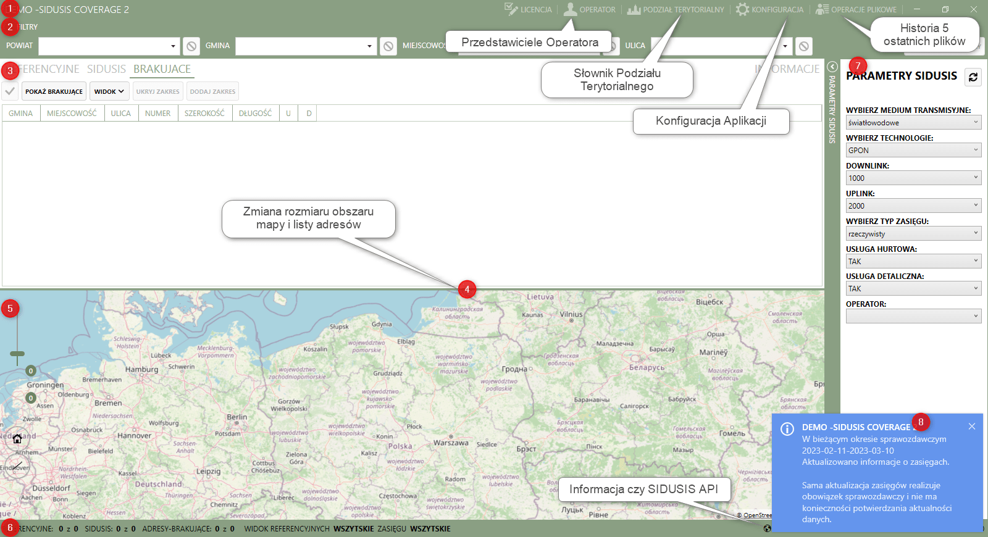Expand the WIDOK dropdown button

coord(109,91)
